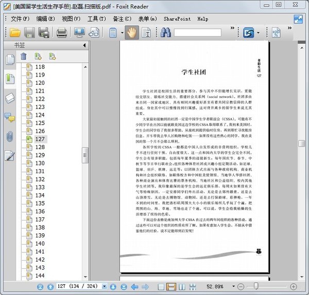Go to the next page
The width and height of the screenshot is (309, 295).
[113, 287]
